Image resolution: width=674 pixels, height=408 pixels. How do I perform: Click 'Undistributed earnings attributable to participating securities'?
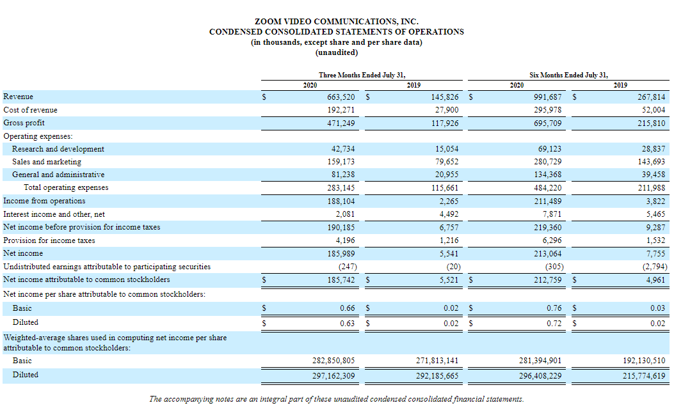107,267
